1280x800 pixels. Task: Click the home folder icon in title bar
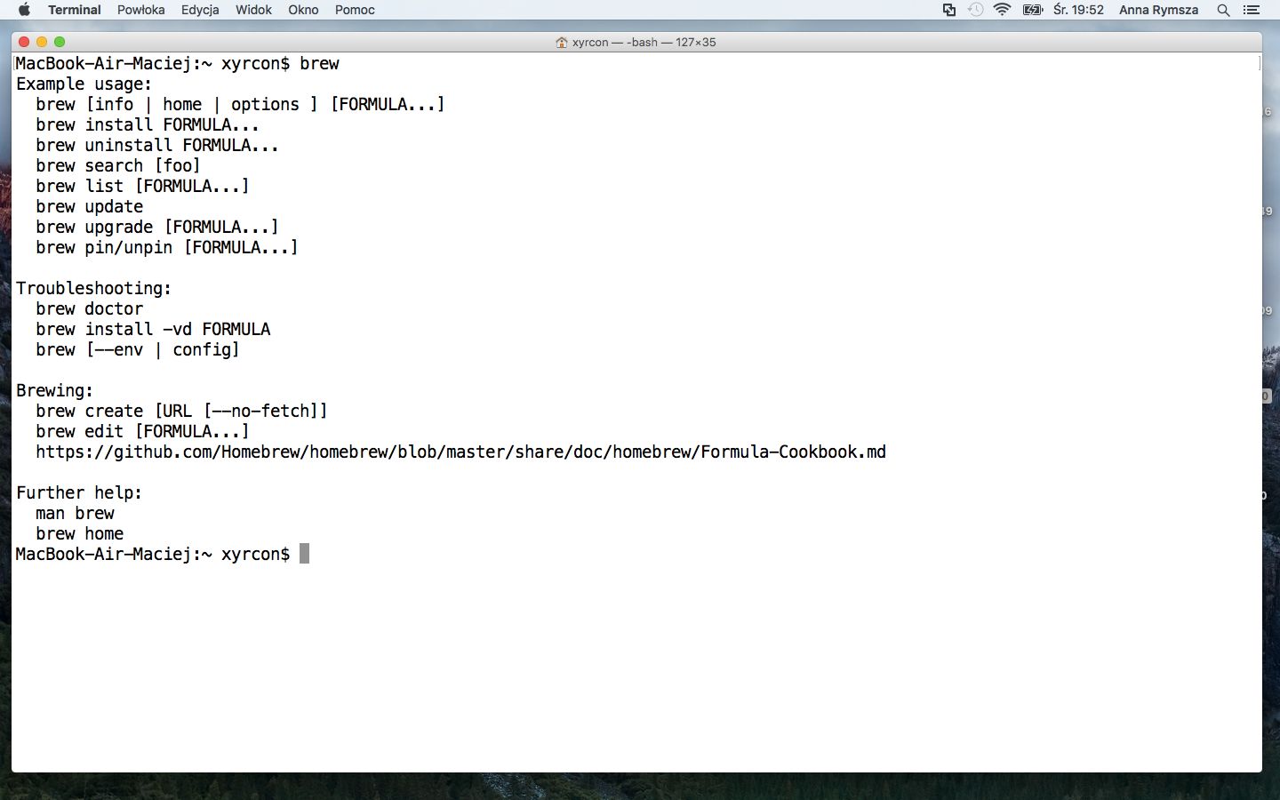(x=562, y=42)
